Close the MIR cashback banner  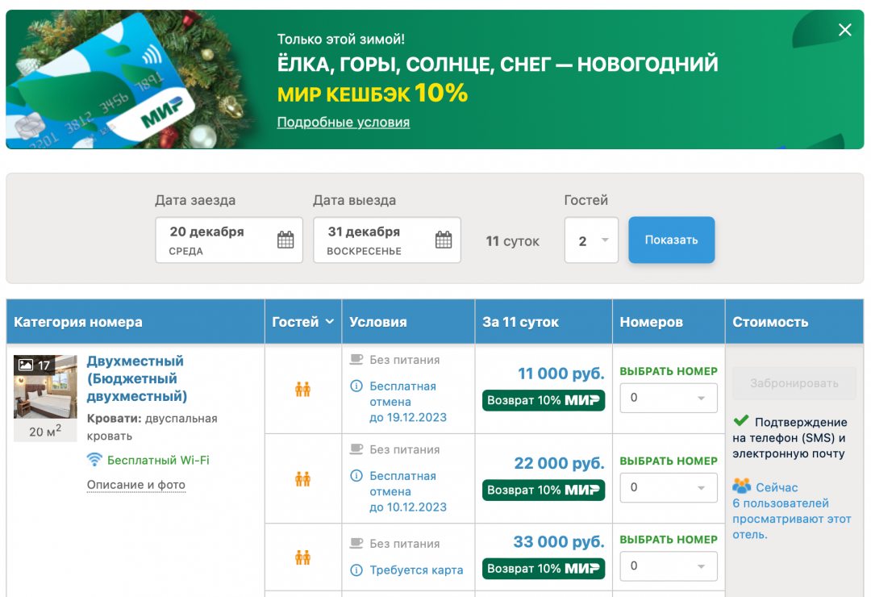(844, 30)
